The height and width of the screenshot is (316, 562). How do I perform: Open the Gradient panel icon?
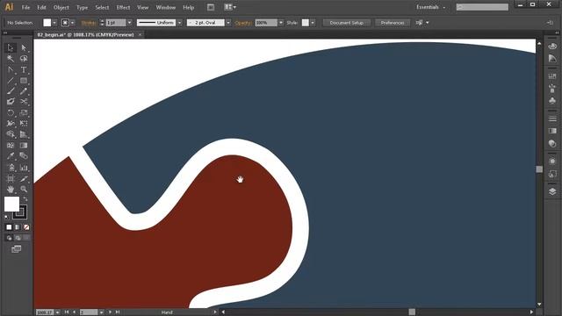pyautogui.click(x=552, y=131)
